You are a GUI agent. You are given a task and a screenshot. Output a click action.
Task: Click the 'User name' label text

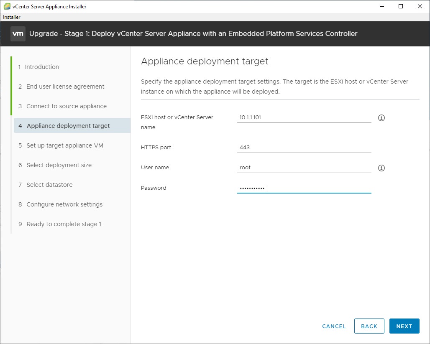[x=155, y=168]
